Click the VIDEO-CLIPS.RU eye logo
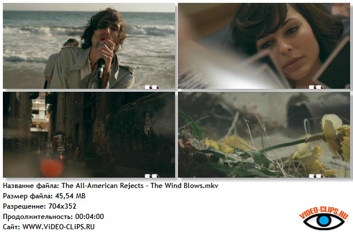The image size is (353, 235). (324, 218)
